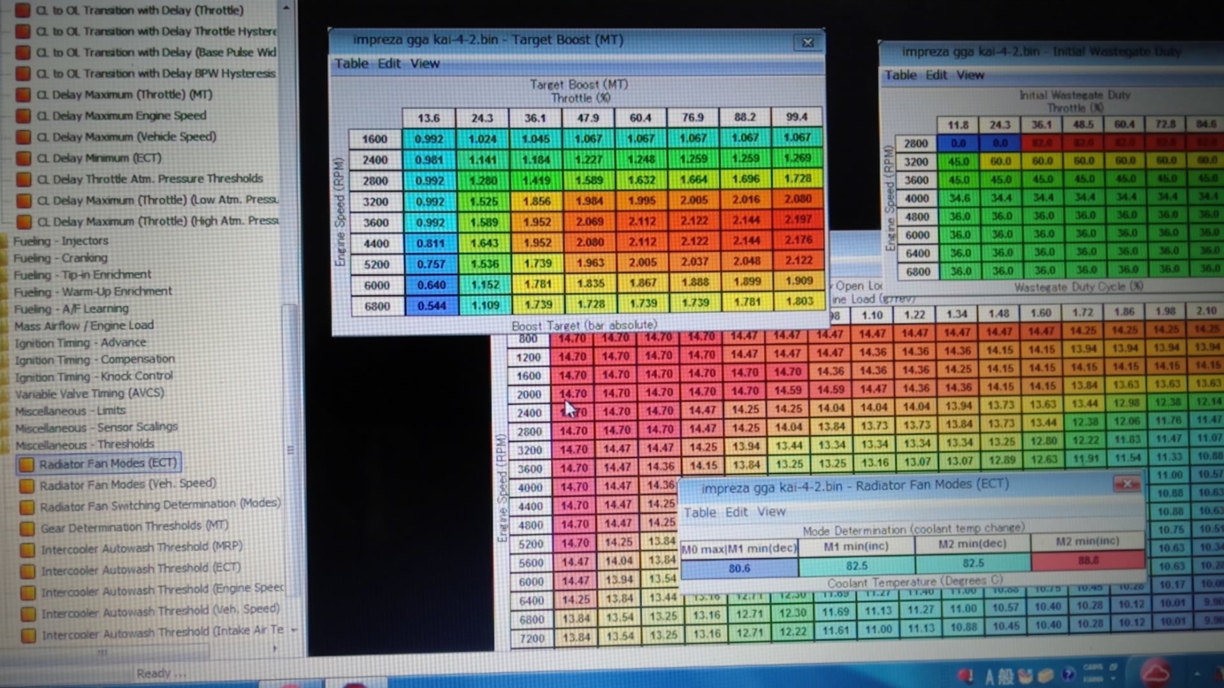
Task: Open the View menu in the Target Boost window
Action: coord(425,64)
